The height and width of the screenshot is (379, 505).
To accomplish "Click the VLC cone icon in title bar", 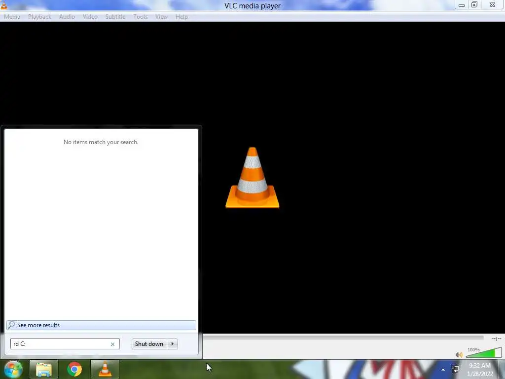I will [4, 5].
